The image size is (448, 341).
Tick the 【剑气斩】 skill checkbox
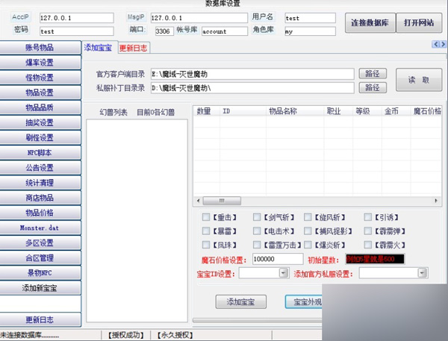(x=258, y=217)
